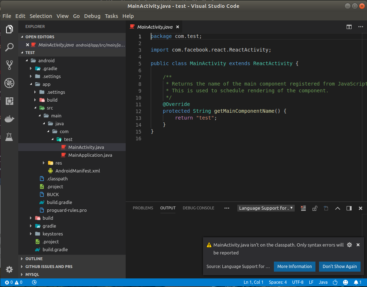The height and width of the screenshot is (287, 367).
Task: Click the More Information button
Action: tap(294, 267)
